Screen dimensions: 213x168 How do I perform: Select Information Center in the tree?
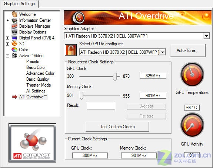pos(35,20)
